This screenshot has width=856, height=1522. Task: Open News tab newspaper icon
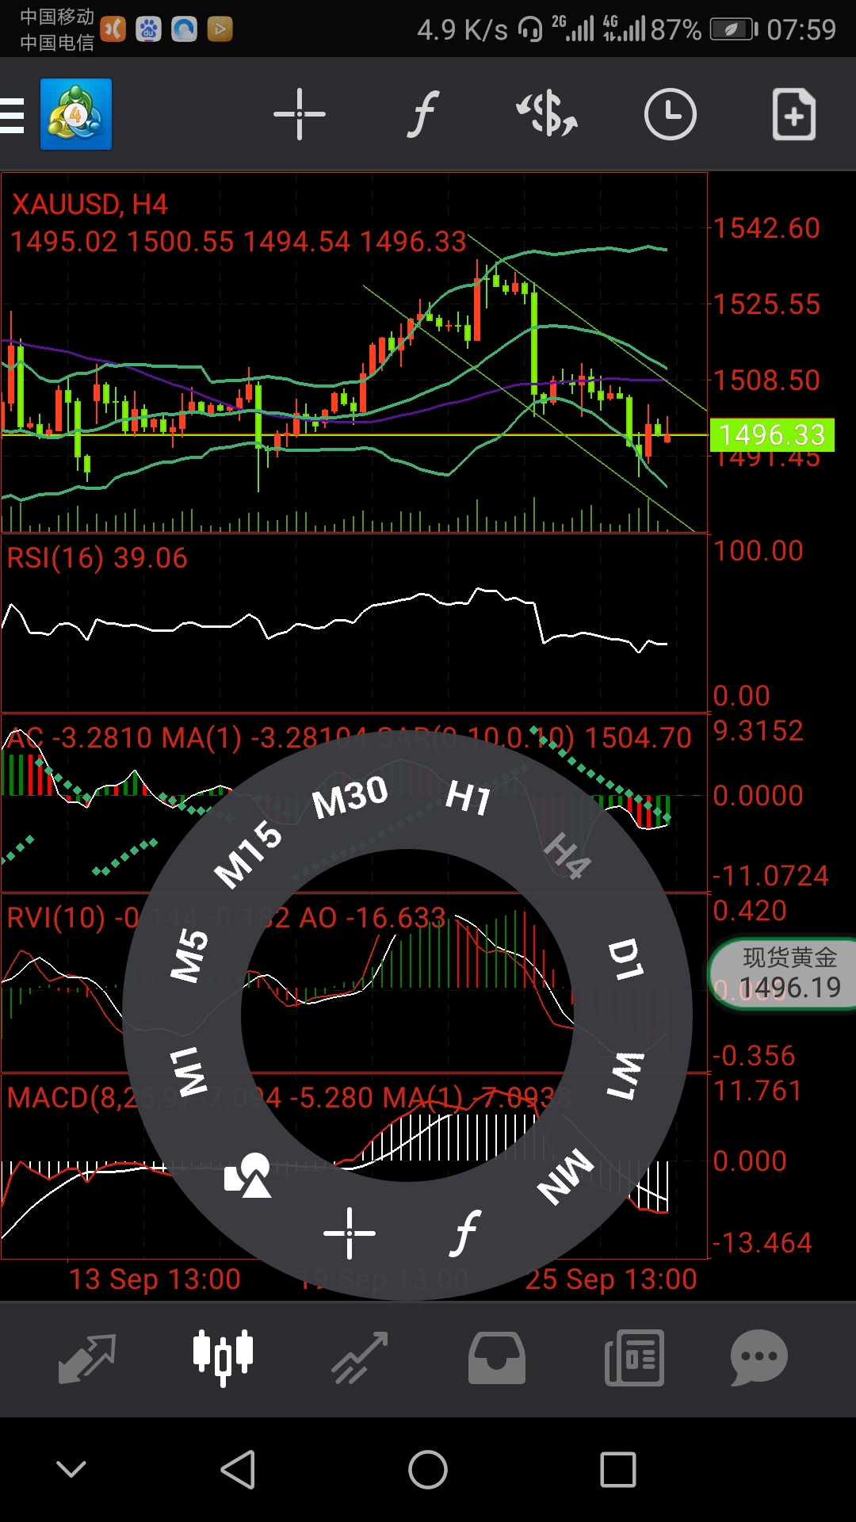click(634, 1358)
